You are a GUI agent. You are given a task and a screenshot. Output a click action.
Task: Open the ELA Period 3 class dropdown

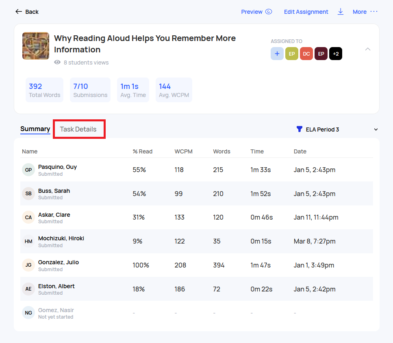click(x=337, y=129)
